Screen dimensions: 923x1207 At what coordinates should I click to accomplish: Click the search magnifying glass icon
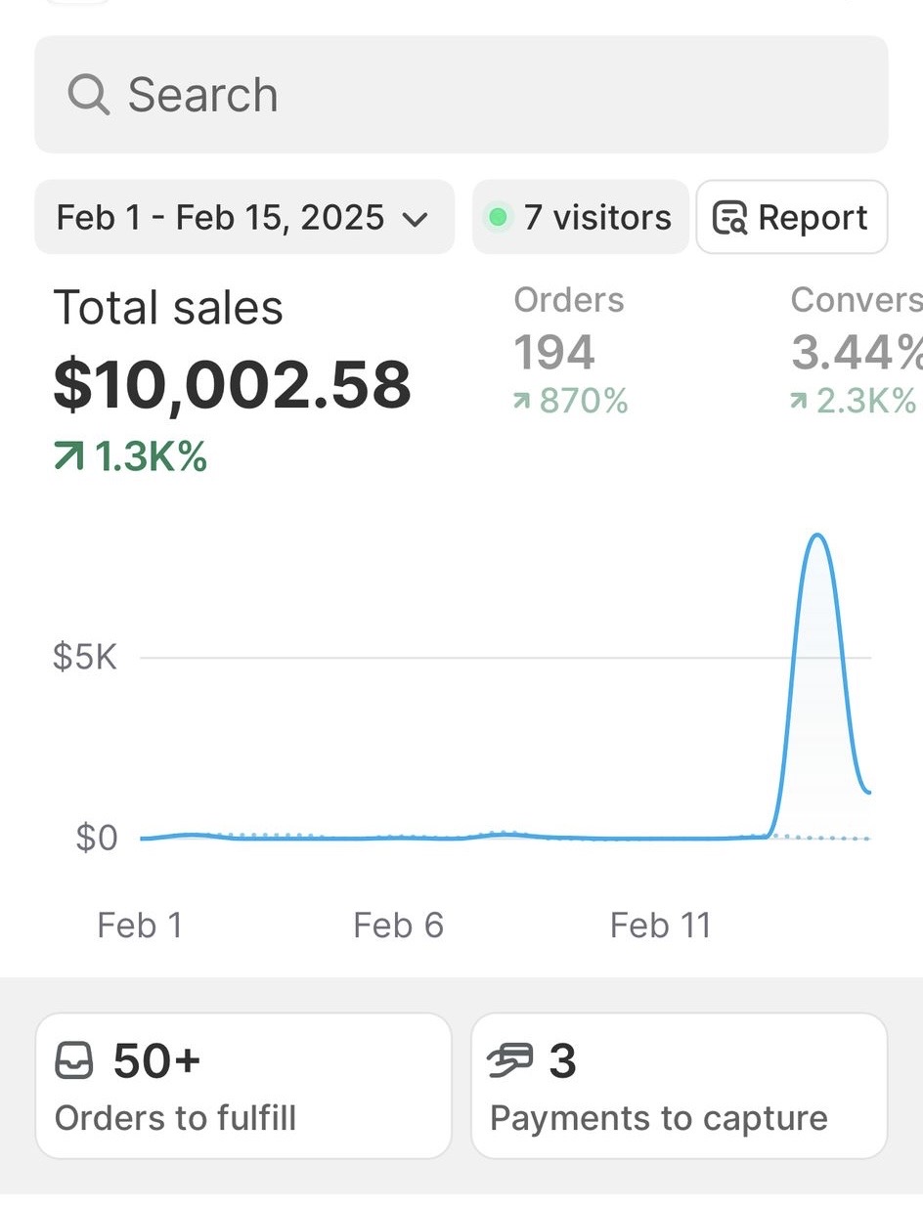coord(88,95)
